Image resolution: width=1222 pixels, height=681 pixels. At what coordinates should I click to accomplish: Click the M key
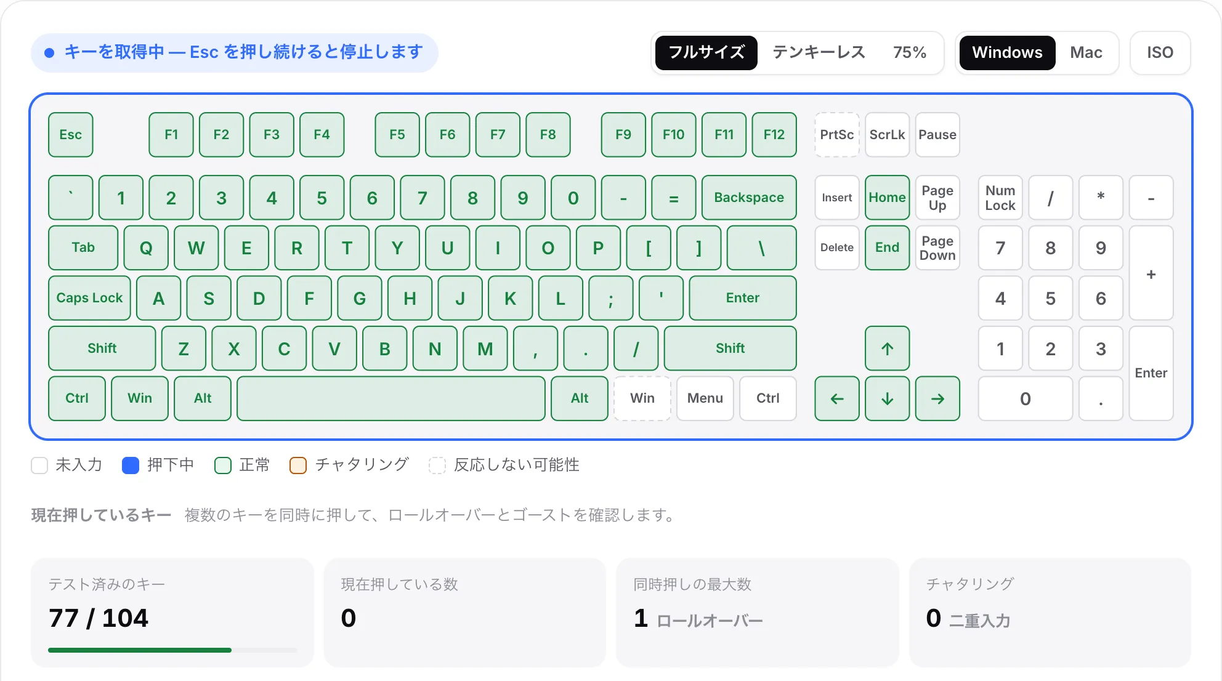pos(485,349)
